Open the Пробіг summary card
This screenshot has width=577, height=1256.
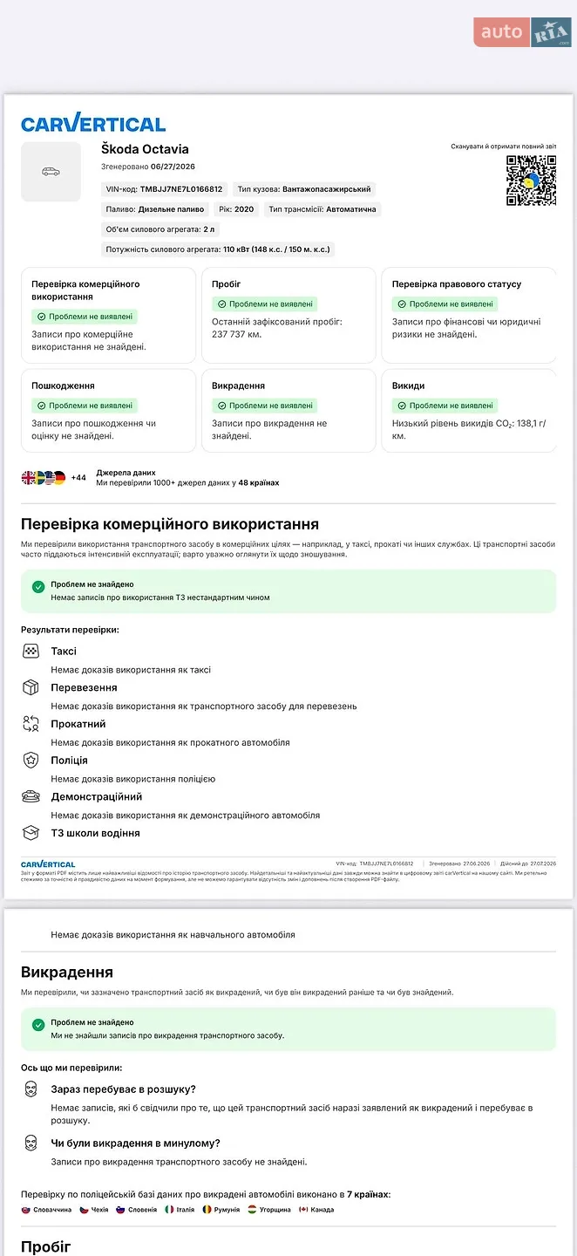coord(288,315)
